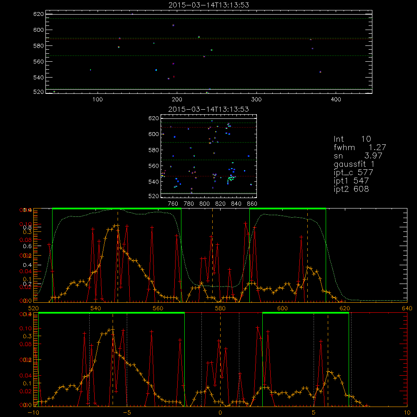Click x-axis label 400 in top scatter plot
This screenshot has height=417, width=417.
[336, 100]
